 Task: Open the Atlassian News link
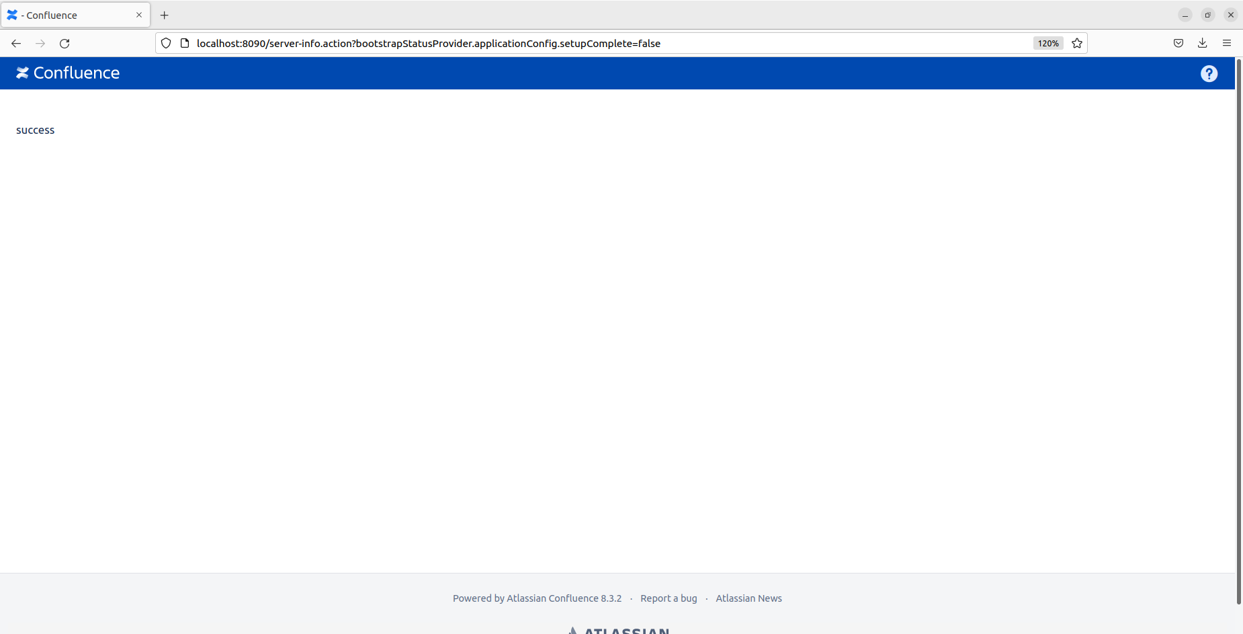pyautogui.click(x=748, y=598)
